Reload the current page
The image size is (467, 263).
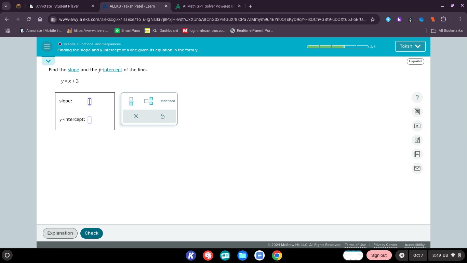(29, 20)
